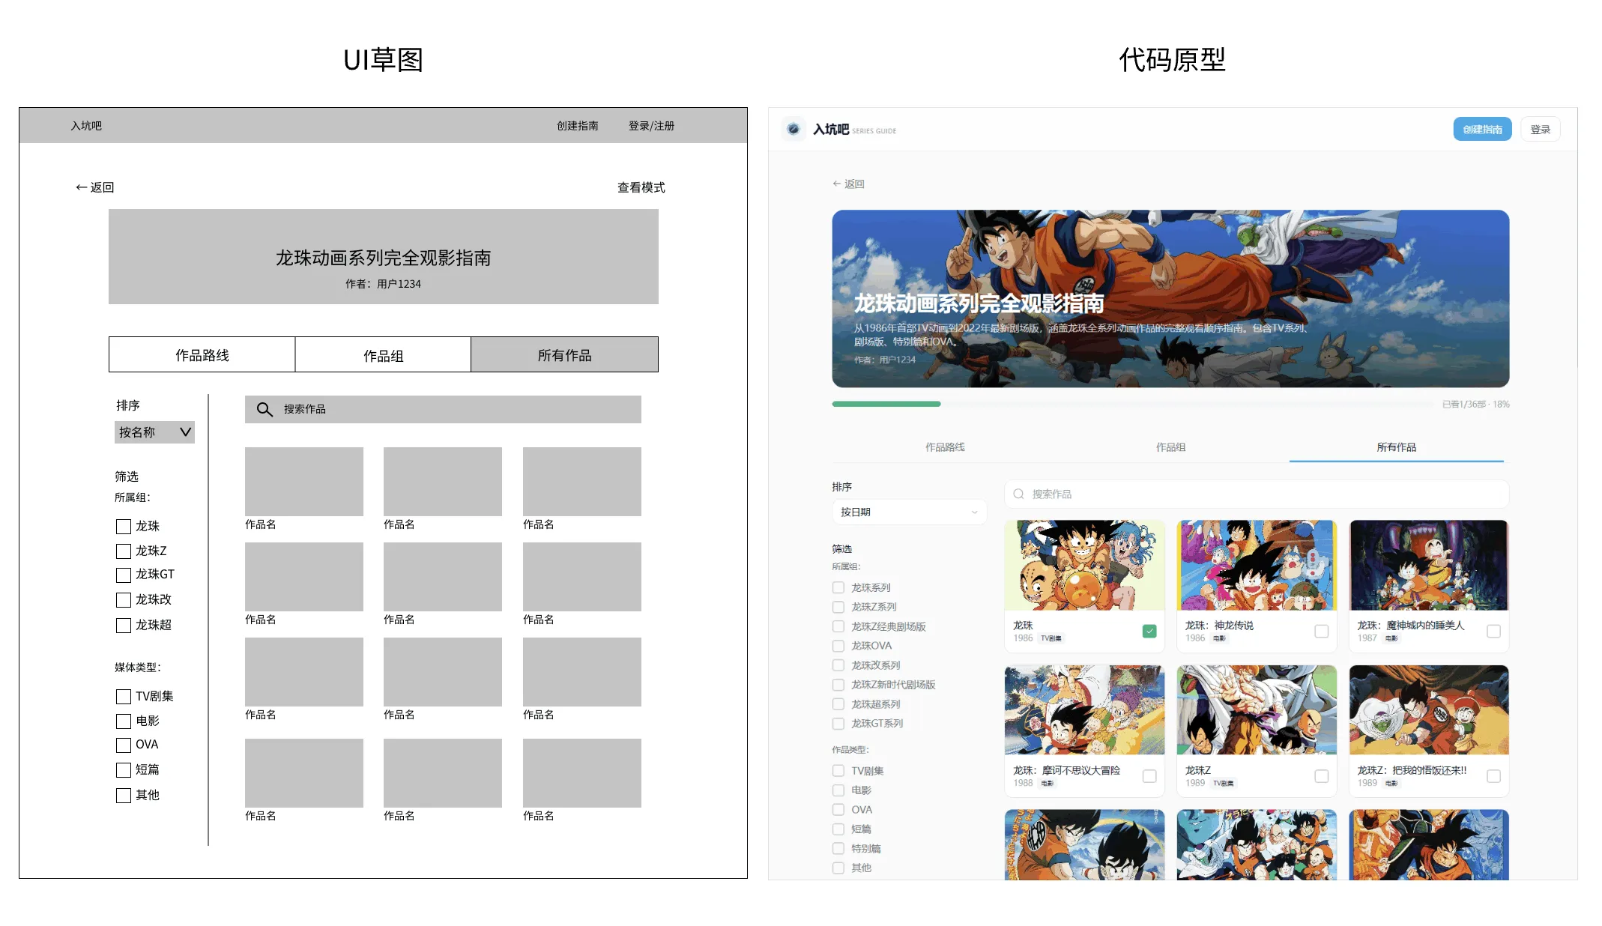Check the TV剧集 checkbox in the sketch
1602x926 pixels.
pyautogui.click(x=124, y=697)
